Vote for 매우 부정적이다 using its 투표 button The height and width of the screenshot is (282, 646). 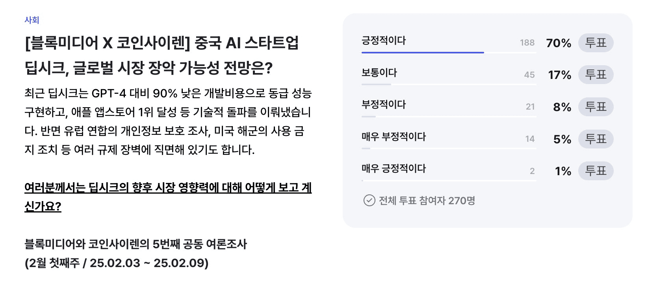[x=596, y=139]
